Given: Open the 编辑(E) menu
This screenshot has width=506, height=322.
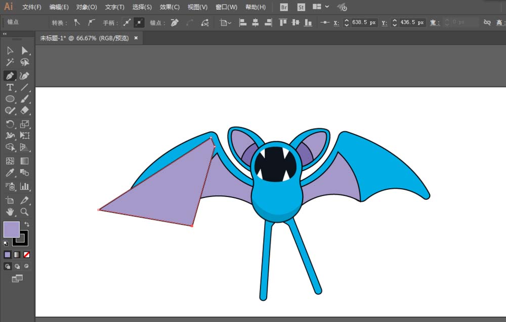Looking at the screenshot, I should tap(59, 7).
